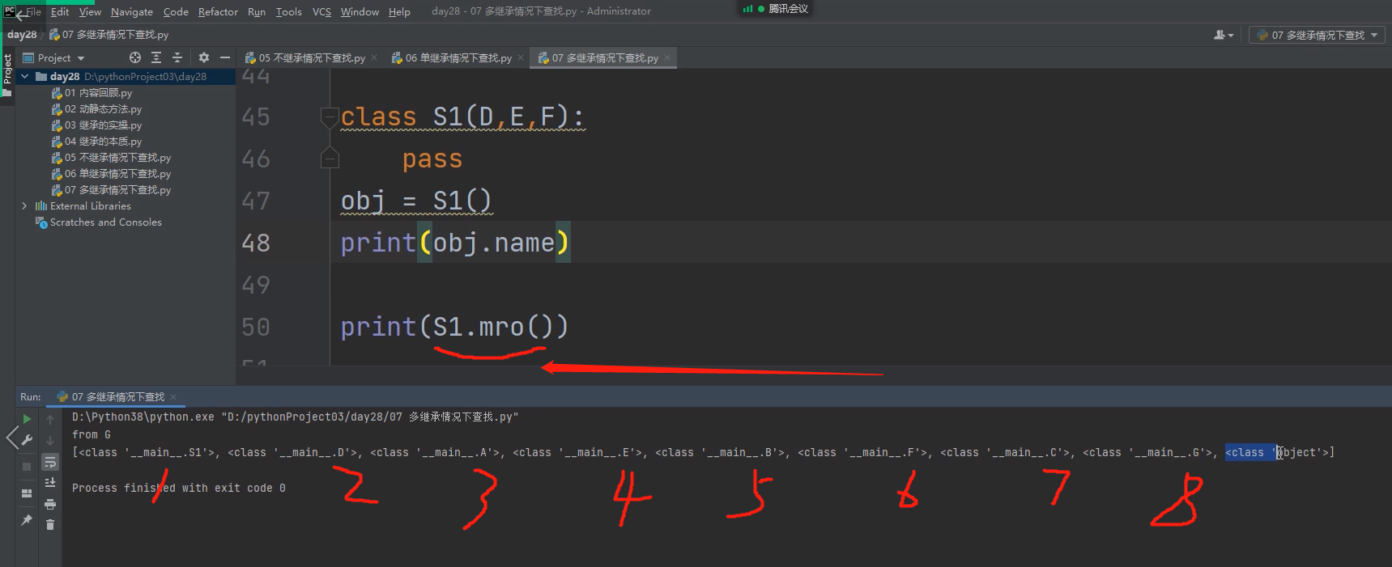Close the 06 单继承情况下查找.py tab

pyautogui.click(x=521, y=57)
